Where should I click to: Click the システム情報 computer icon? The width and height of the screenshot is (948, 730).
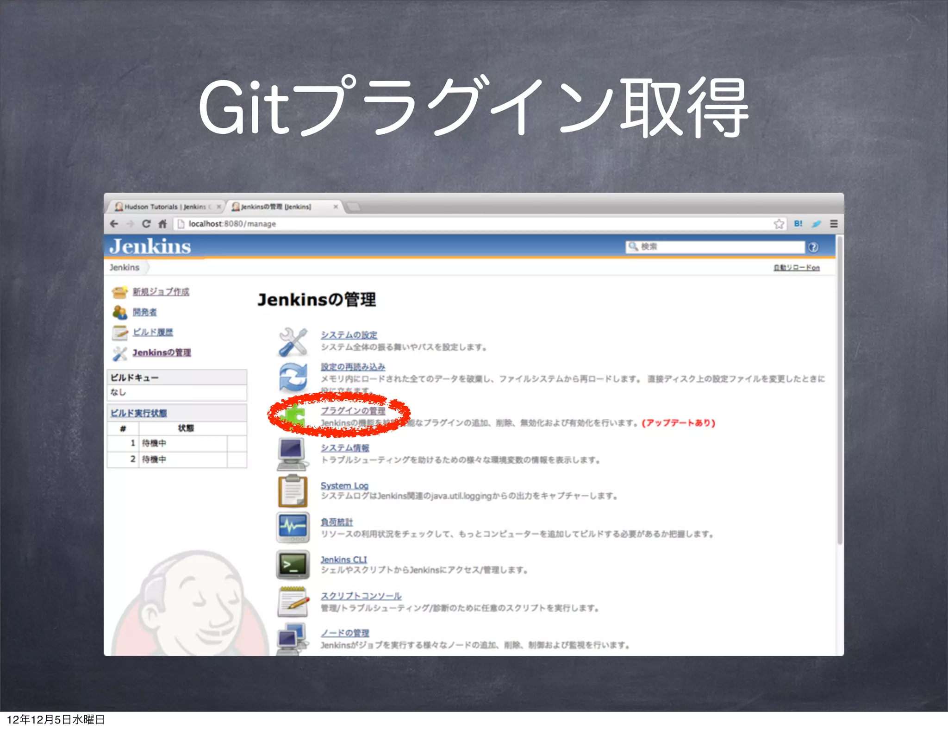tap(293, 454)
